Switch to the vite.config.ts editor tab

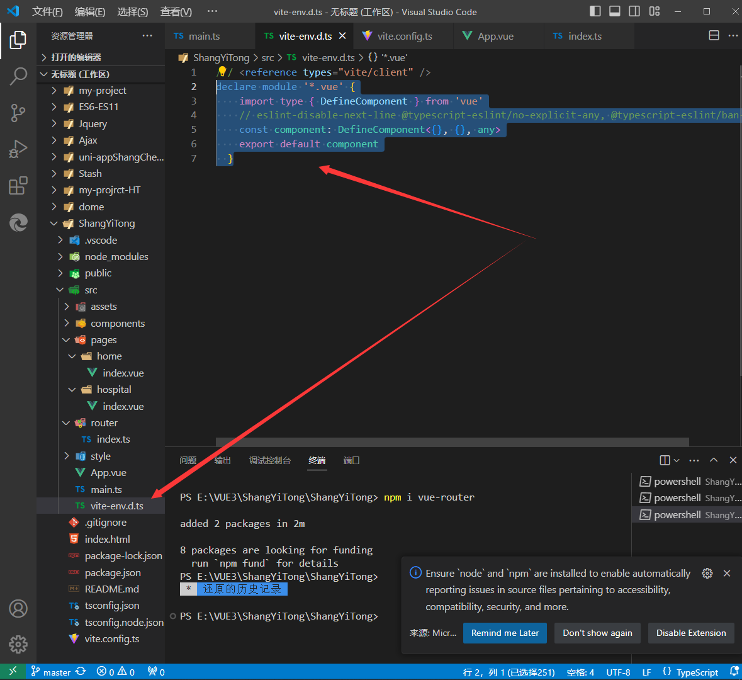404,37
